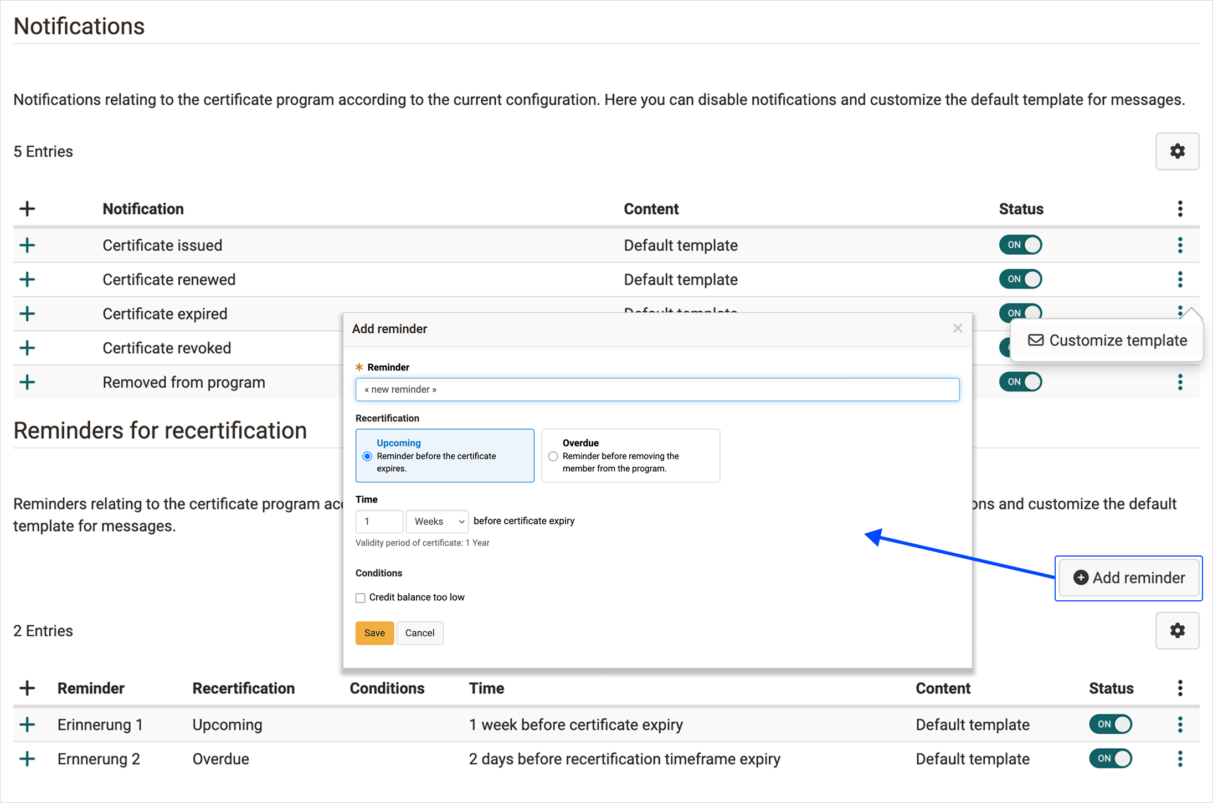
Task: Close the Add reminder dialog
Action: [x=958, y=328]
